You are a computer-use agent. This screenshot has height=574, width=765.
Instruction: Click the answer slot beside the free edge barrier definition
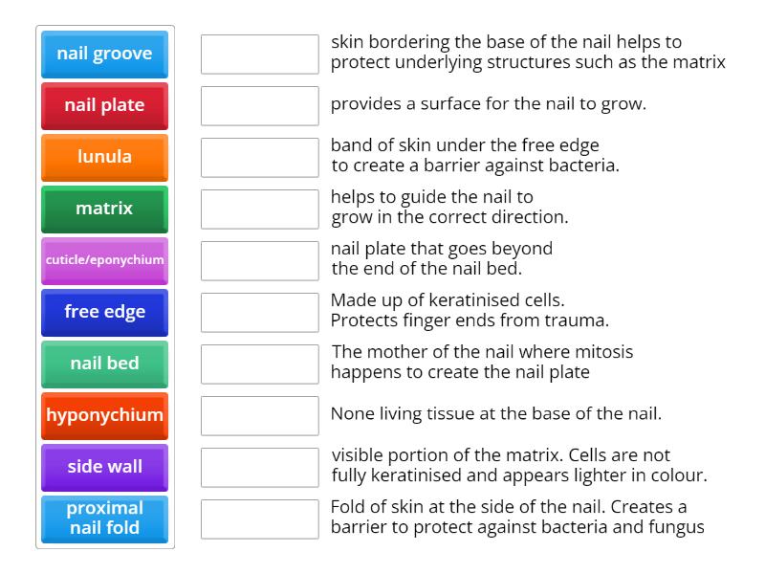(259, 158)
